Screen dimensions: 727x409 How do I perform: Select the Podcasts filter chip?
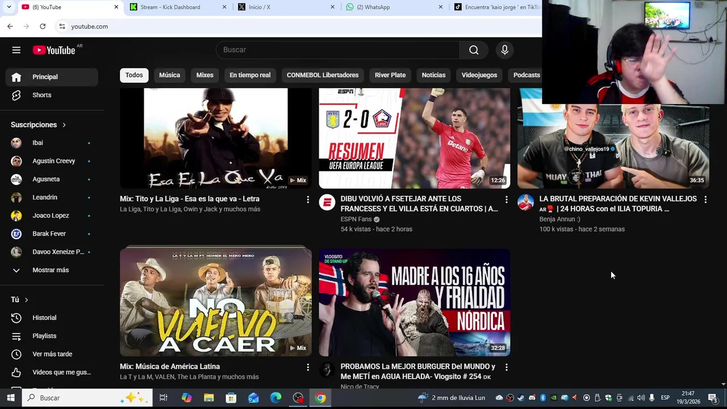coord(526,75)
